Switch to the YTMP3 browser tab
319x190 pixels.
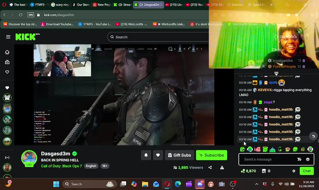39,5
